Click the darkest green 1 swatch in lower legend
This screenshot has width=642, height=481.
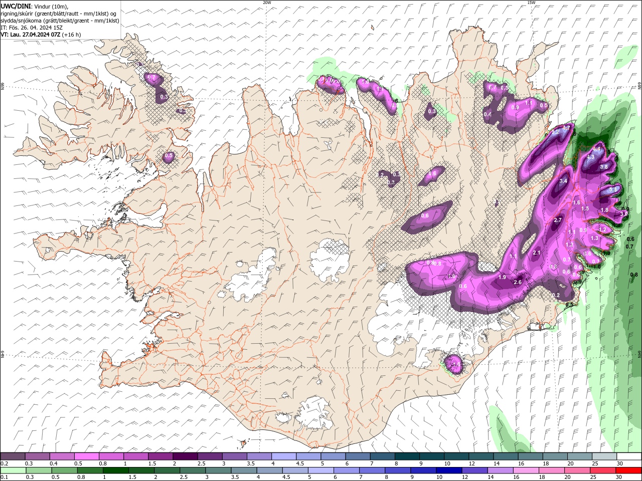point(116,470)
